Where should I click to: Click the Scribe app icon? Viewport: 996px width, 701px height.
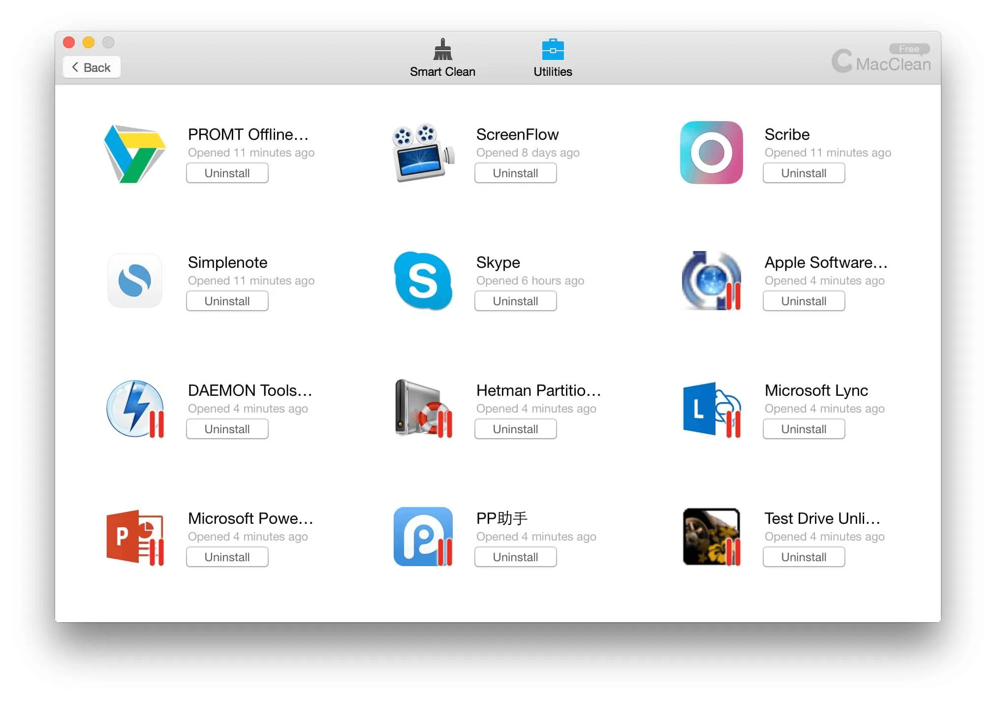(711, 153)
